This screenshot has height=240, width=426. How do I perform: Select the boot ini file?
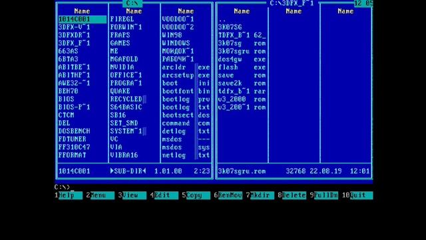pos(186,83)
